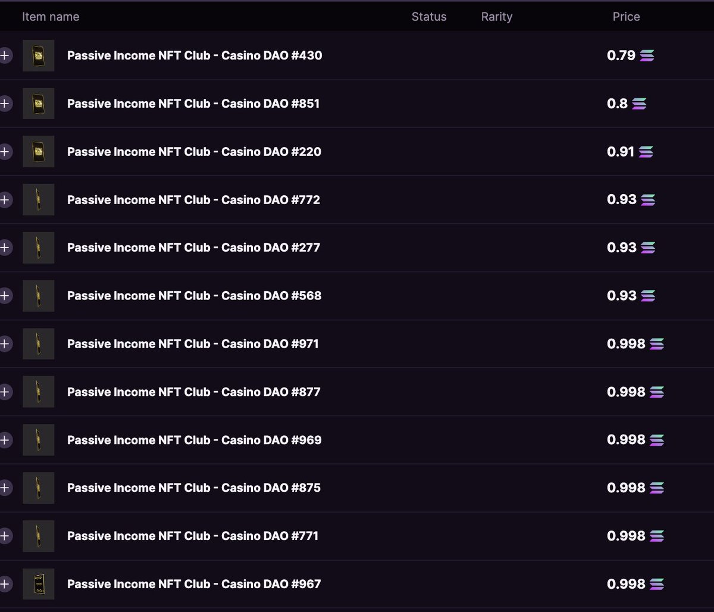Click the Solana icon next to the 0.91 price
The height and width of the screenshot is (612, 714).
tap(646, 152)
